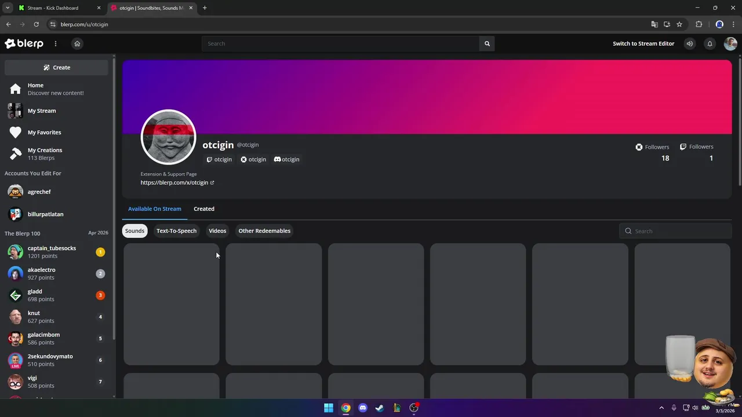Viewport: 742px width, 417px height.
Task: Open the blerp.com/x/otcigin extension link
Action: click(x=177, y=182)
